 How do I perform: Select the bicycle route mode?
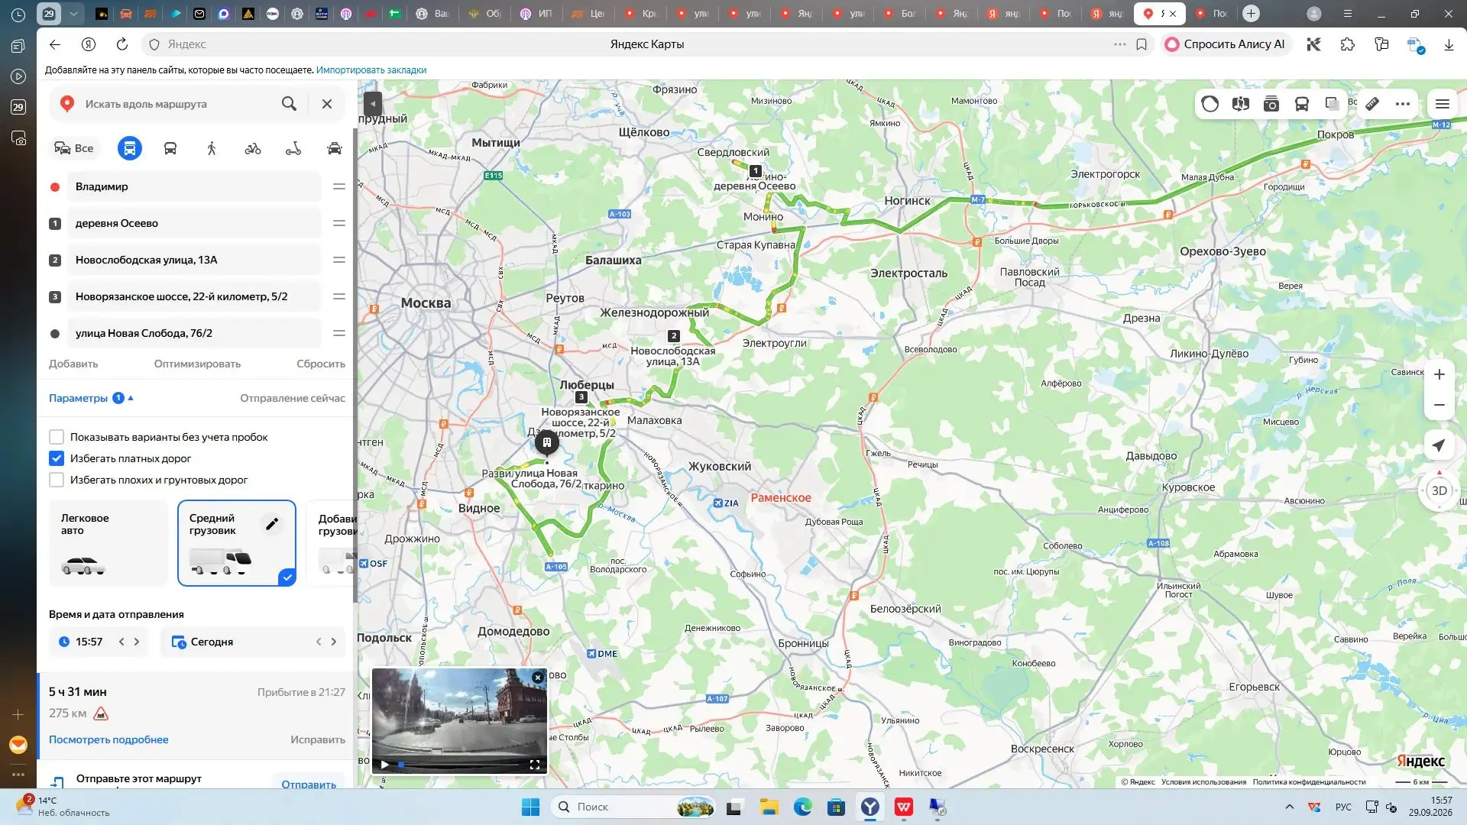coord(253,148)
